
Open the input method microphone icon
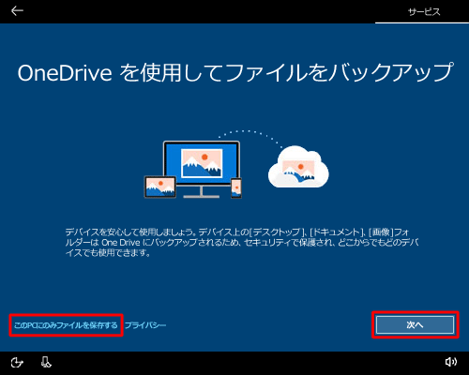tap(46, 362)
